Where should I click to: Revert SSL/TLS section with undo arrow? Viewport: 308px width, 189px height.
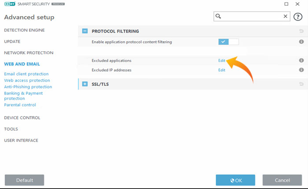tap(301, 84)
